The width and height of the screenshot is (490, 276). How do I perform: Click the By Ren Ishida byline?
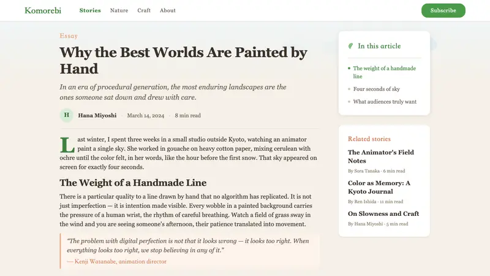point(375,202)
